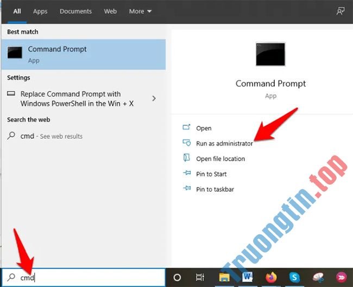The height and width of the screenshot is (287, 353).
Task: Open the Command Prompt best match result
Action: [x=84, y=54]
